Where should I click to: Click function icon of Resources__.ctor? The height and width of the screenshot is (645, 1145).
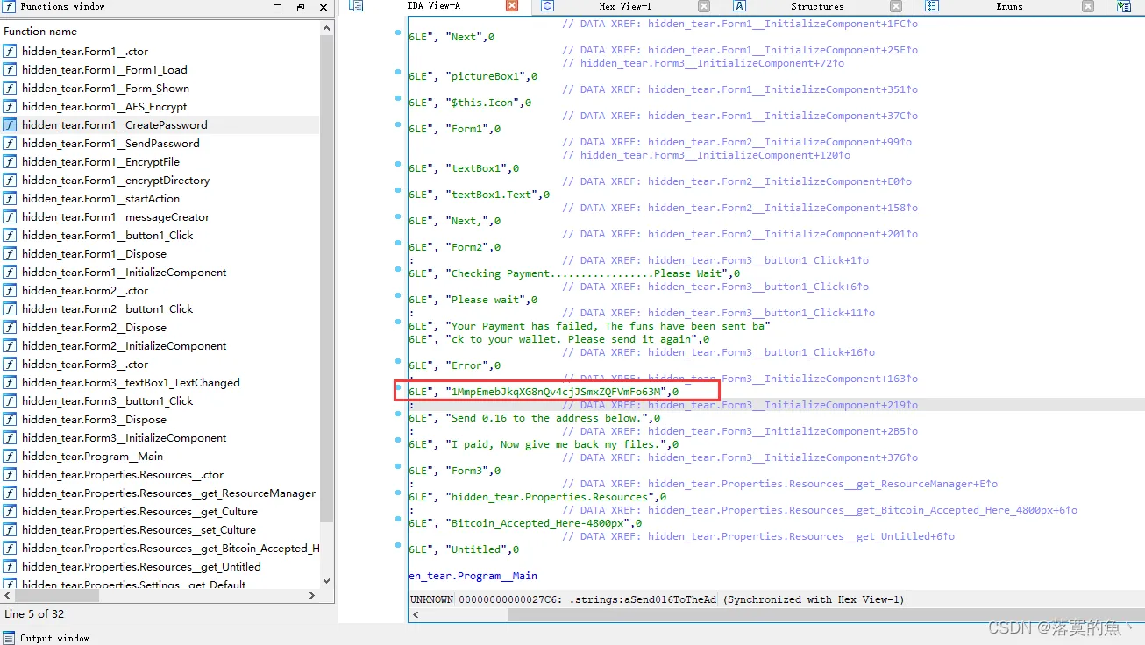pyautogui.click(x=10, y=474)
